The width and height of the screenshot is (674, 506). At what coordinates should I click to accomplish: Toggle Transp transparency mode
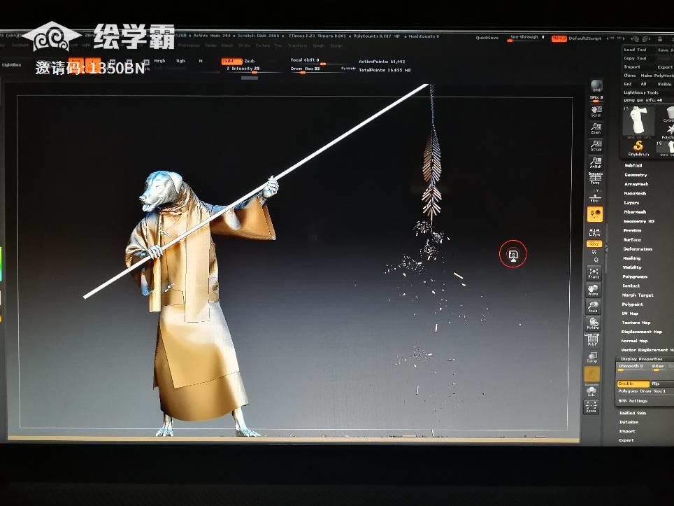[x=592, y=357]
